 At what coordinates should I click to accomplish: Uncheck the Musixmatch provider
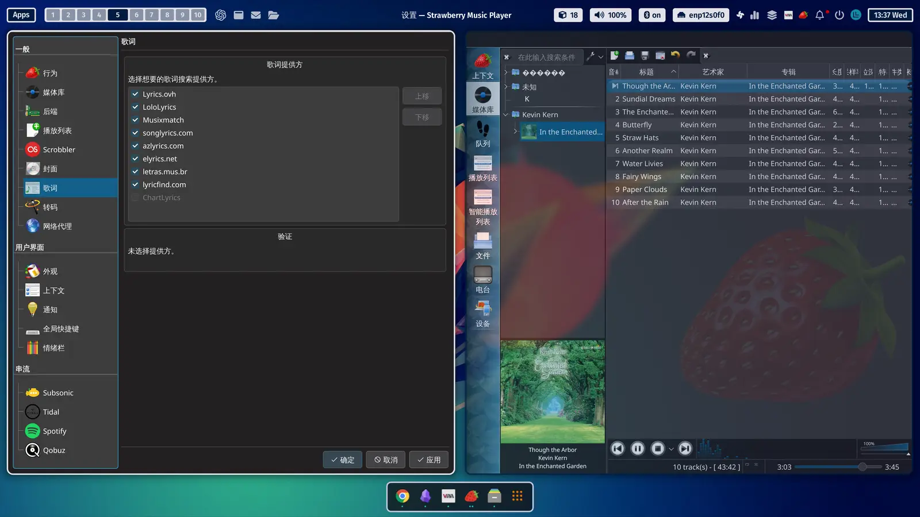coord(135,120)
